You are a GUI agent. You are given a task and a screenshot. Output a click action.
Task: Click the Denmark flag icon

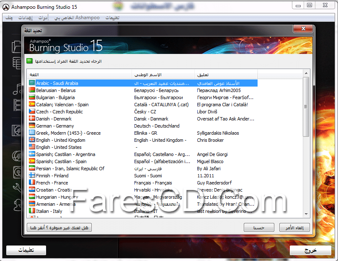click(32, 118)
